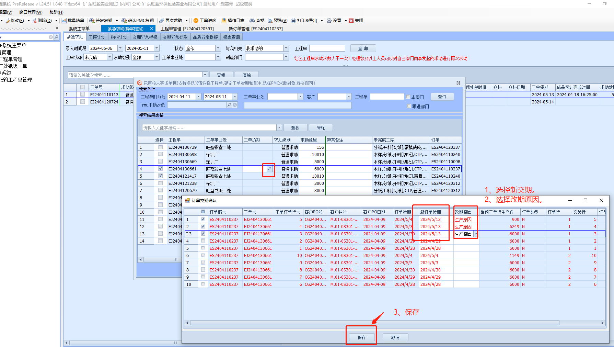Tick the order row 4 checkbox in 订单交期确认
The height and width of the screenshot is (347, 614).
pyautogui.click(x=203, y=241)
